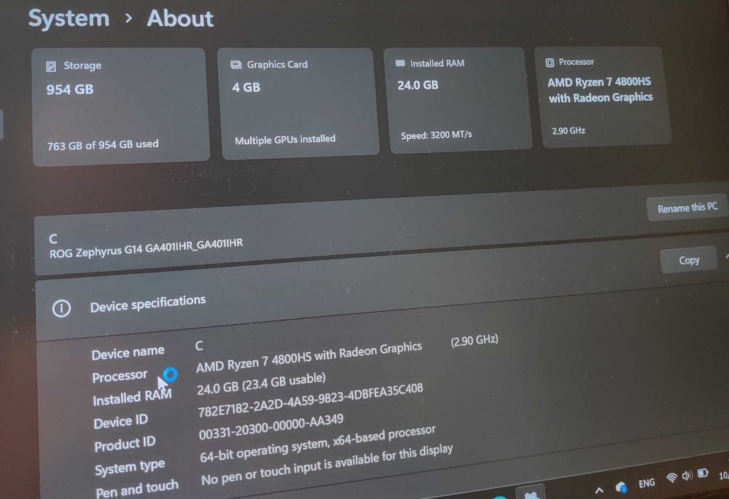Click the Device specifications info icon
Image resolution: width=729 pixels, height=499 pixels.
click(61, 308)
